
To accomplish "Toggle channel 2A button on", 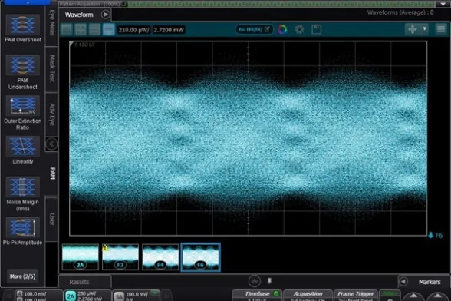I will click(71, 296).
